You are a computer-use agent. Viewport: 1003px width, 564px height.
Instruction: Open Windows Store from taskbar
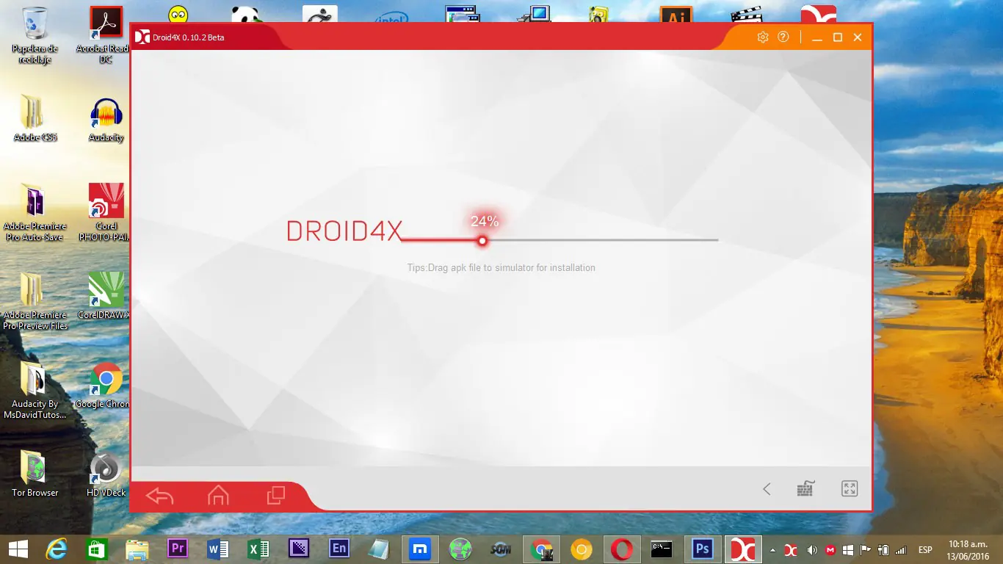point(97,549)
